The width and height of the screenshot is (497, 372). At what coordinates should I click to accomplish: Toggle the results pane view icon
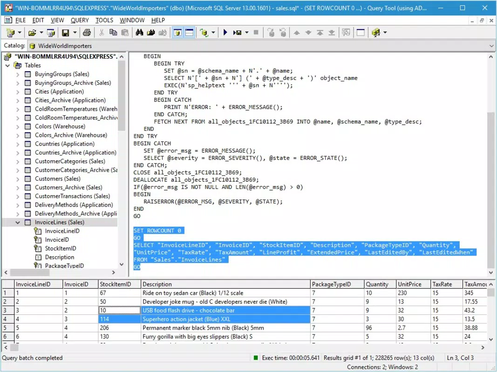point(189,33)
